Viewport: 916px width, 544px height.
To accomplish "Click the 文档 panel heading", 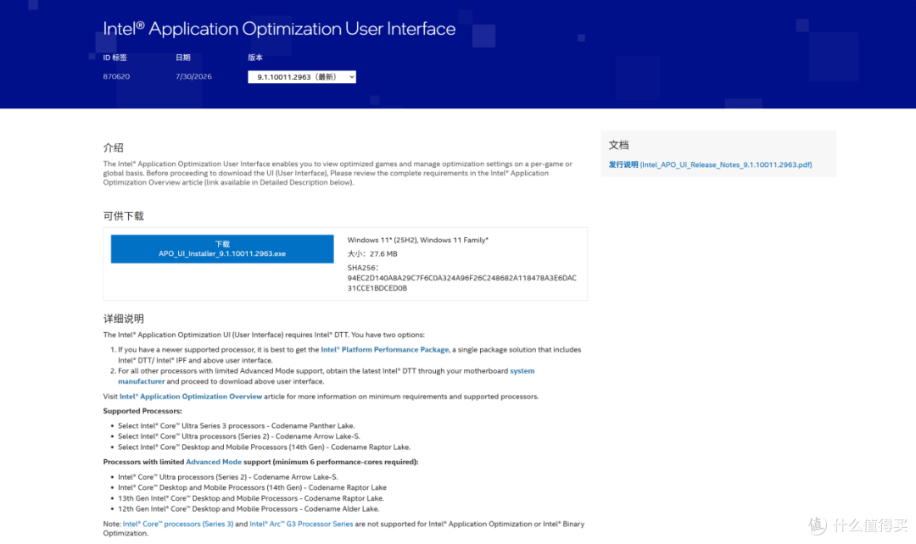I will click(x=618, y=145).
